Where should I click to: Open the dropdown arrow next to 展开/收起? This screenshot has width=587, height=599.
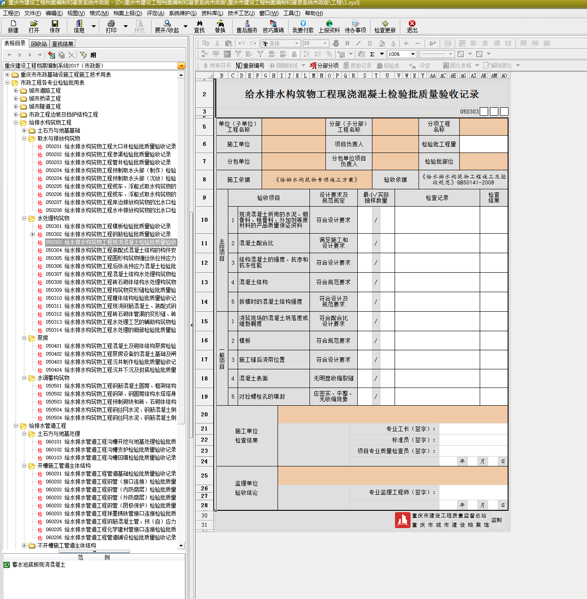coord(185,26)
